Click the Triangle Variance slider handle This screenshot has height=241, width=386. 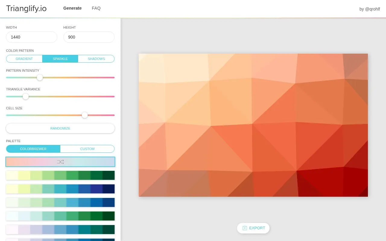click(x=26, y=96)
